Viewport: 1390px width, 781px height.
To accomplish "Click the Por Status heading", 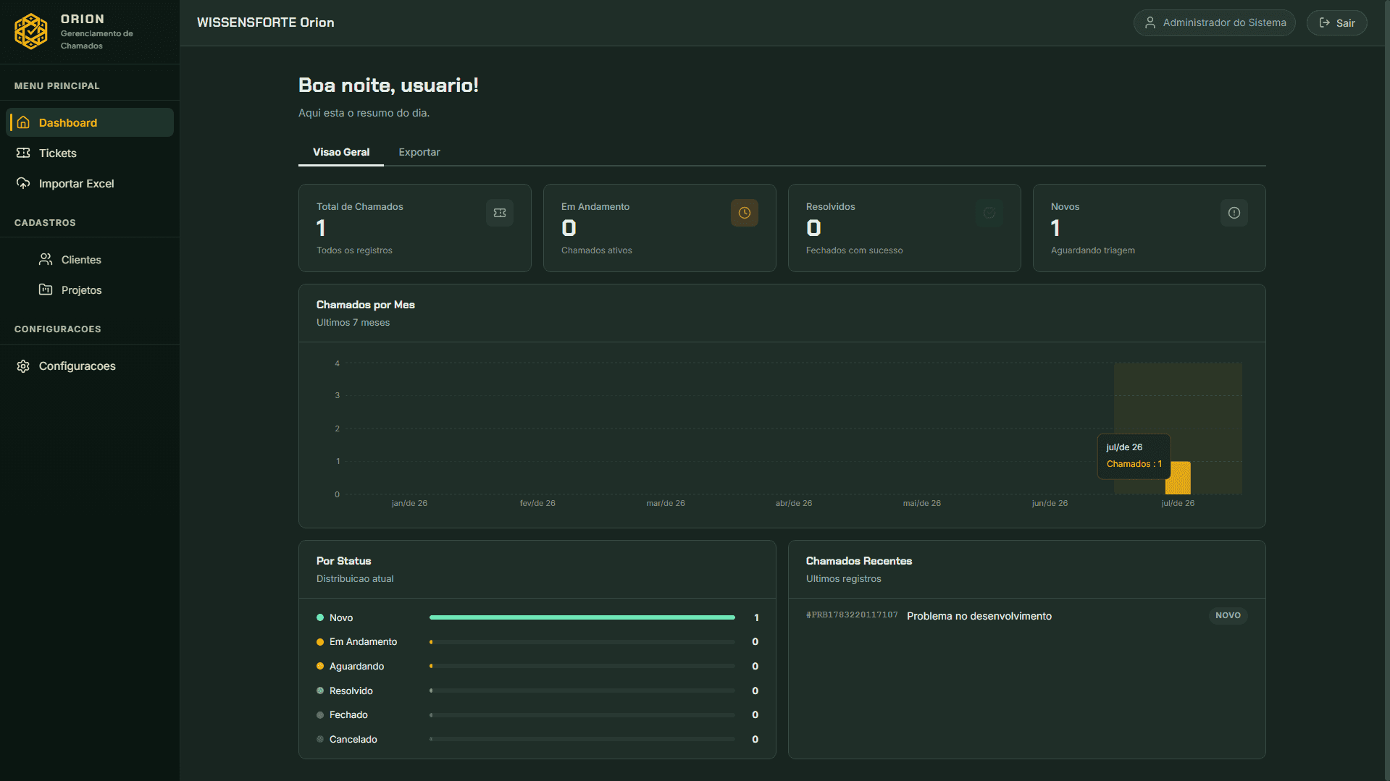I will click(x=344, y=561).
